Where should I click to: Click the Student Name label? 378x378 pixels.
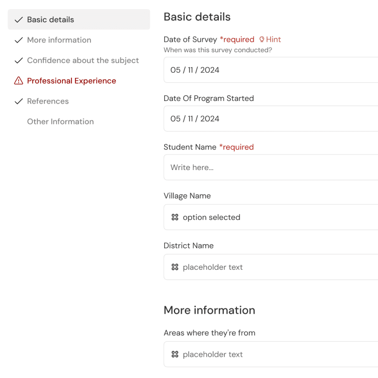click(190, 147)
